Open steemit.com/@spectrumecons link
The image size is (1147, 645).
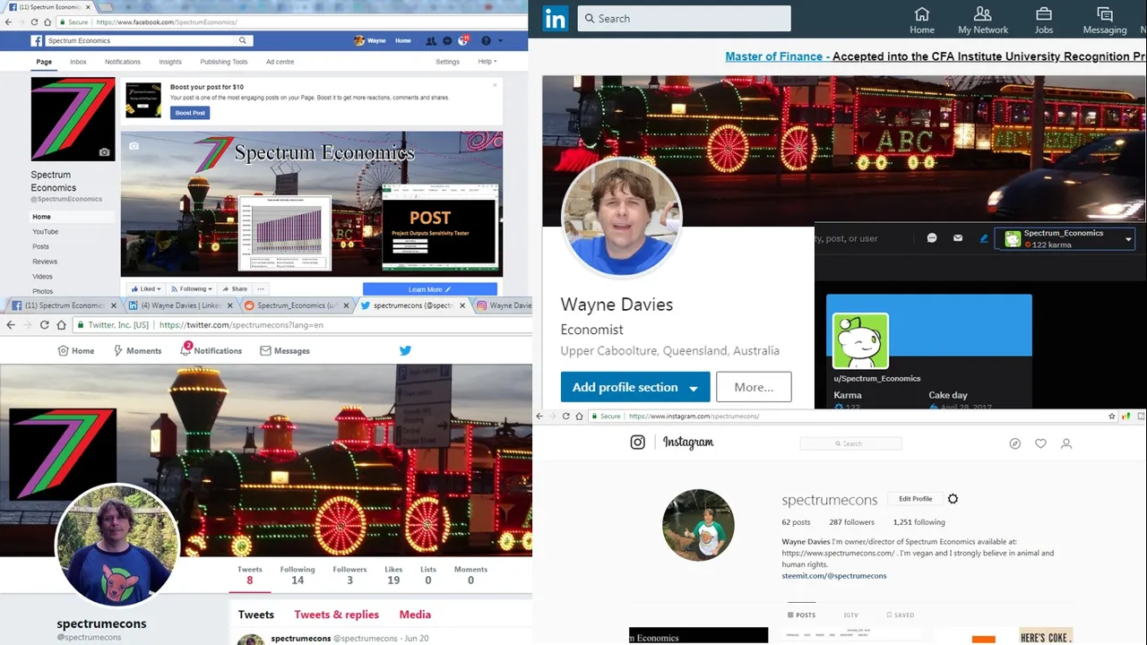point(834,576)
